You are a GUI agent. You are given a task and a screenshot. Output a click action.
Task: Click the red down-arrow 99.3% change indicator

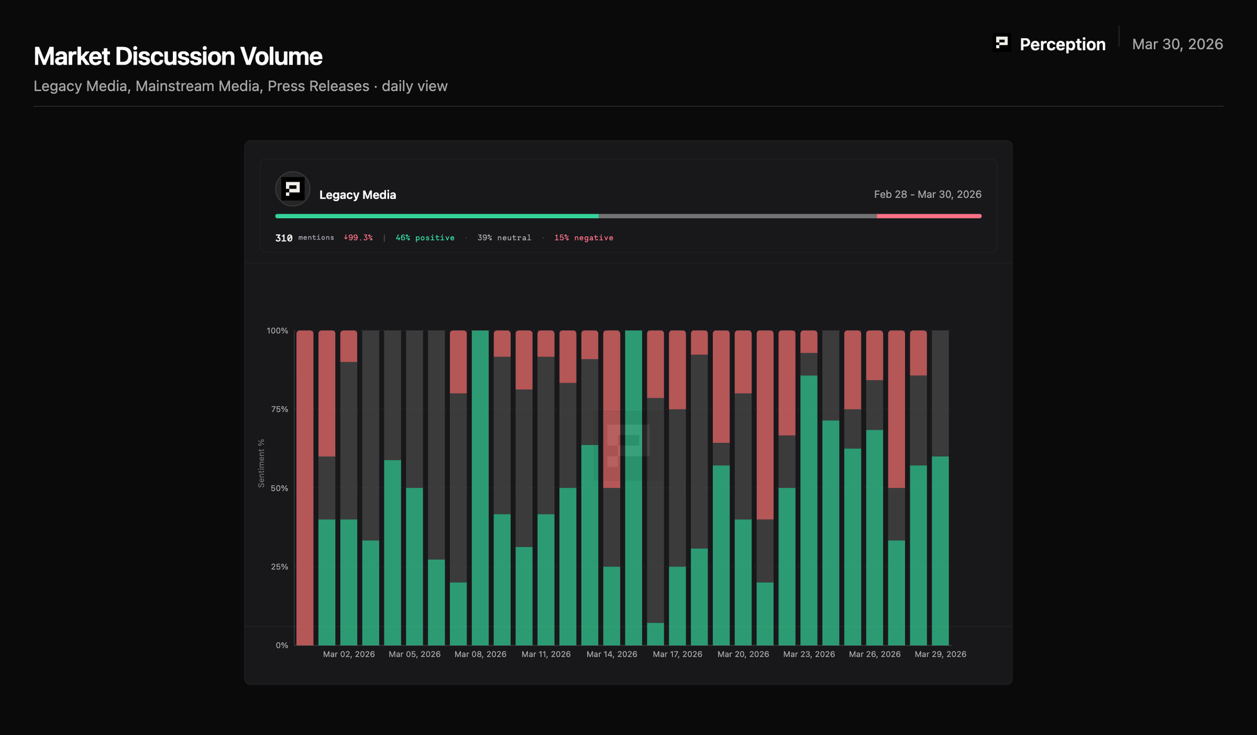click(x=358, y=238)
